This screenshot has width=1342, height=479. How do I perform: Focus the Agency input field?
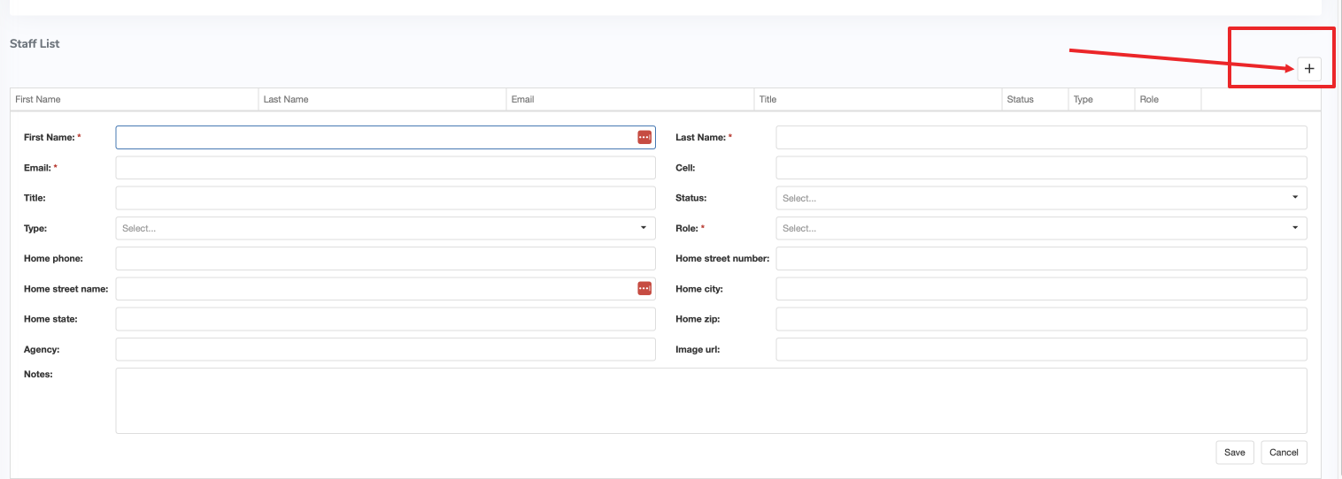click(x=386, y=349)
